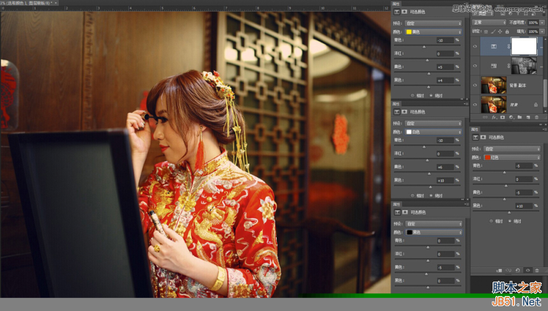Select the white layer mask thumbnail

pyautogui.click(x=524, y=47)
